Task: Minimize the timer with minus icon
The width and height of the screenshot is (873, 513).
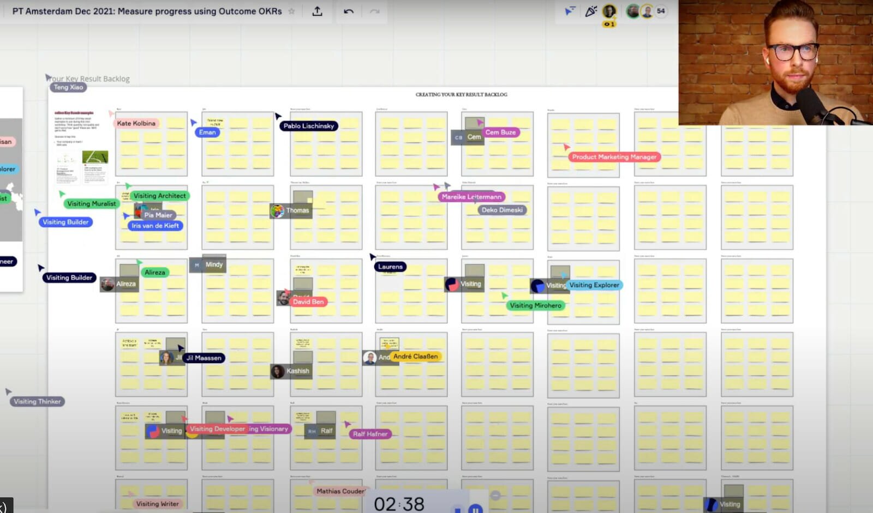Action: (495, 496)
